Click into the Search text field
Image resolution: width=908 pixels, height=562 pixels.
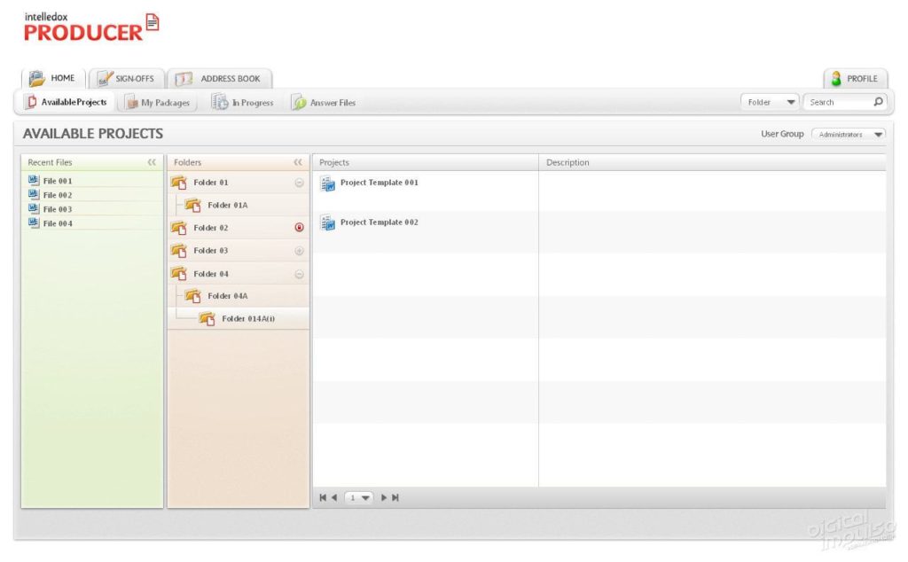(835, 102)
